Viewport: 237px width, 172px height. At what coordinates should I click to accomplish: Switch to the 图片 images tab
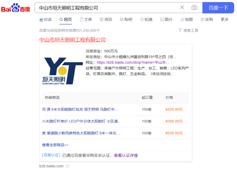pos(166,20)
